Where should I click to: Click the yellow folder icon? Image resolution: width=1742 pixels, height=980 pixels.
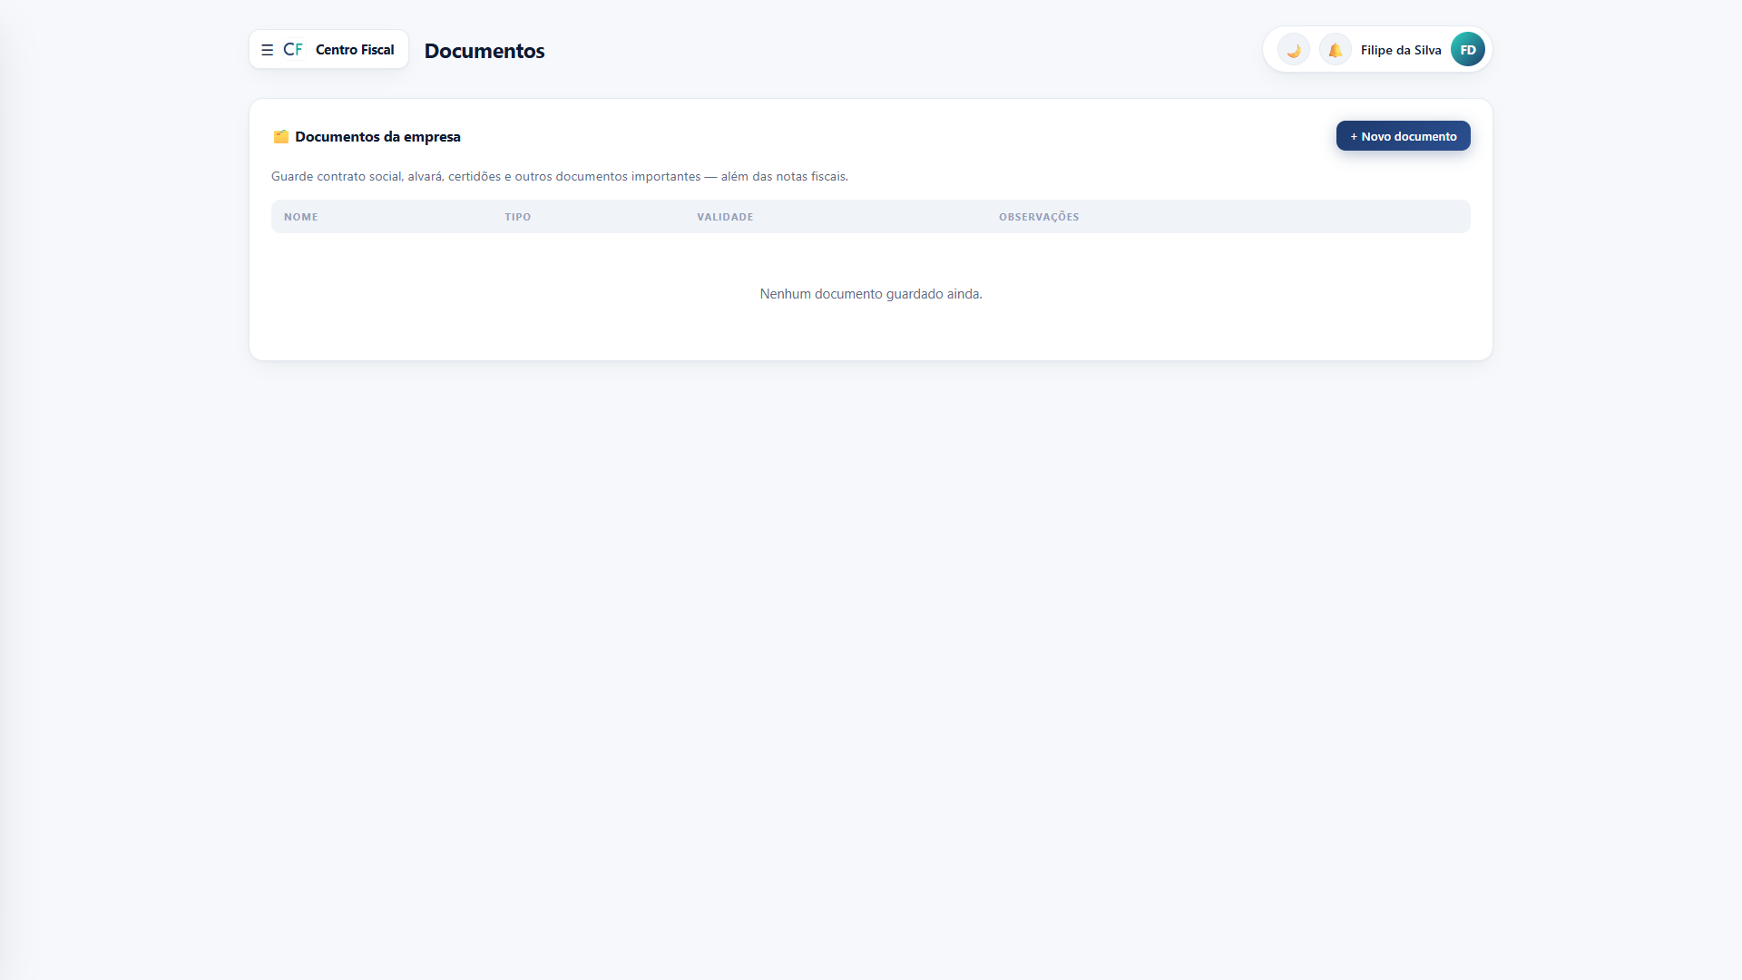point(281,137)
